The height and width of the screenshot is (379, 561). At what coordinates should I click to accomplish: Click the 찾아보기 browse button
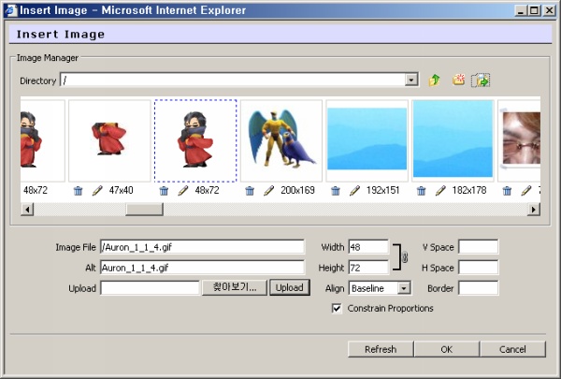(x=235, y=287)
